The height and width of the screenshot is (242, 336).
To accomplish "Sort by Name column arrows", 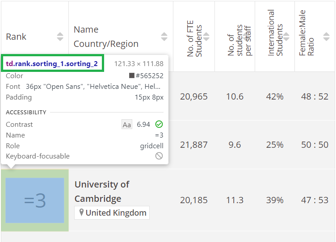I will 164,37.
